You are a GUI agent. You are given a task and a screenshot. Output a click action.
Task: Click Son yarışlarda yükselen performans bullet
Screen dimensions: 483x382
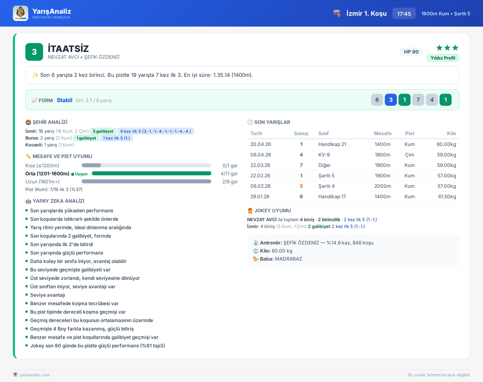coord(72,210)
